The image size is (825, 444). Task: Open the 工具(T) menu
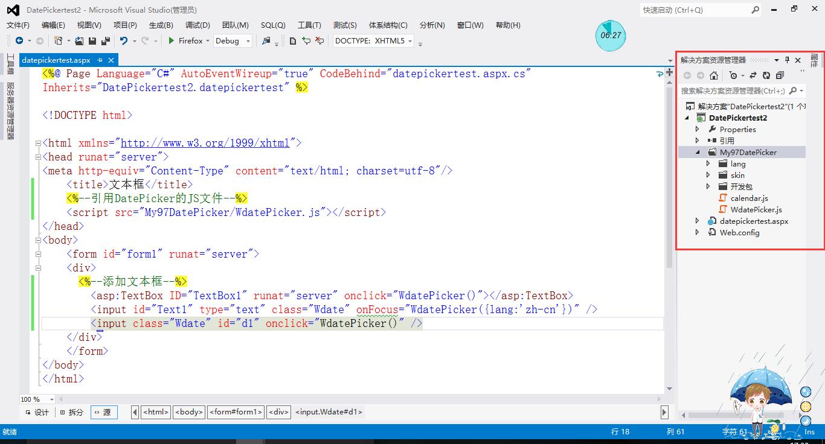click(x=309, y=25)
